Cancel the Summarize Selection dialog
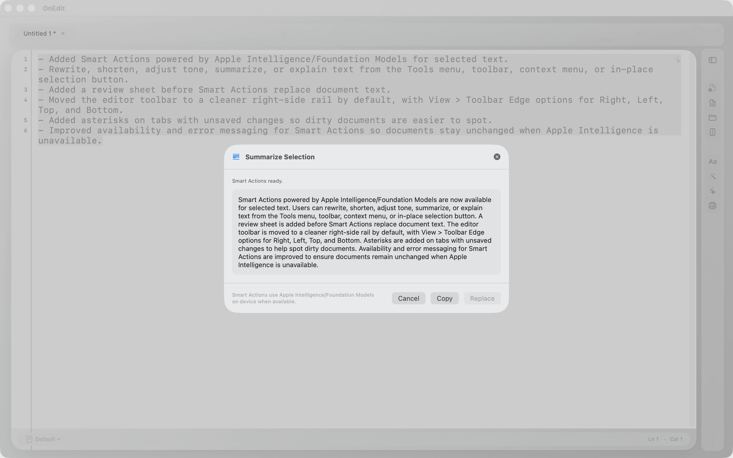 (408, 298)
